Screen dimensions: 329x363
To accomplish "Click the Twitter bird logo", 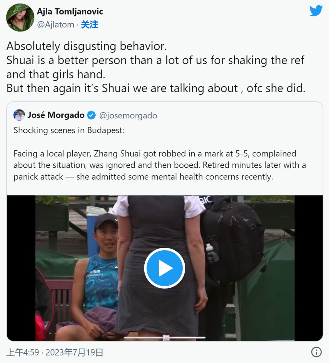I will pos(316,11).
